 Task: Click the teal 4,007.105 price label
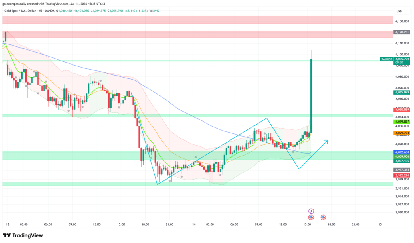coord(402,161)
